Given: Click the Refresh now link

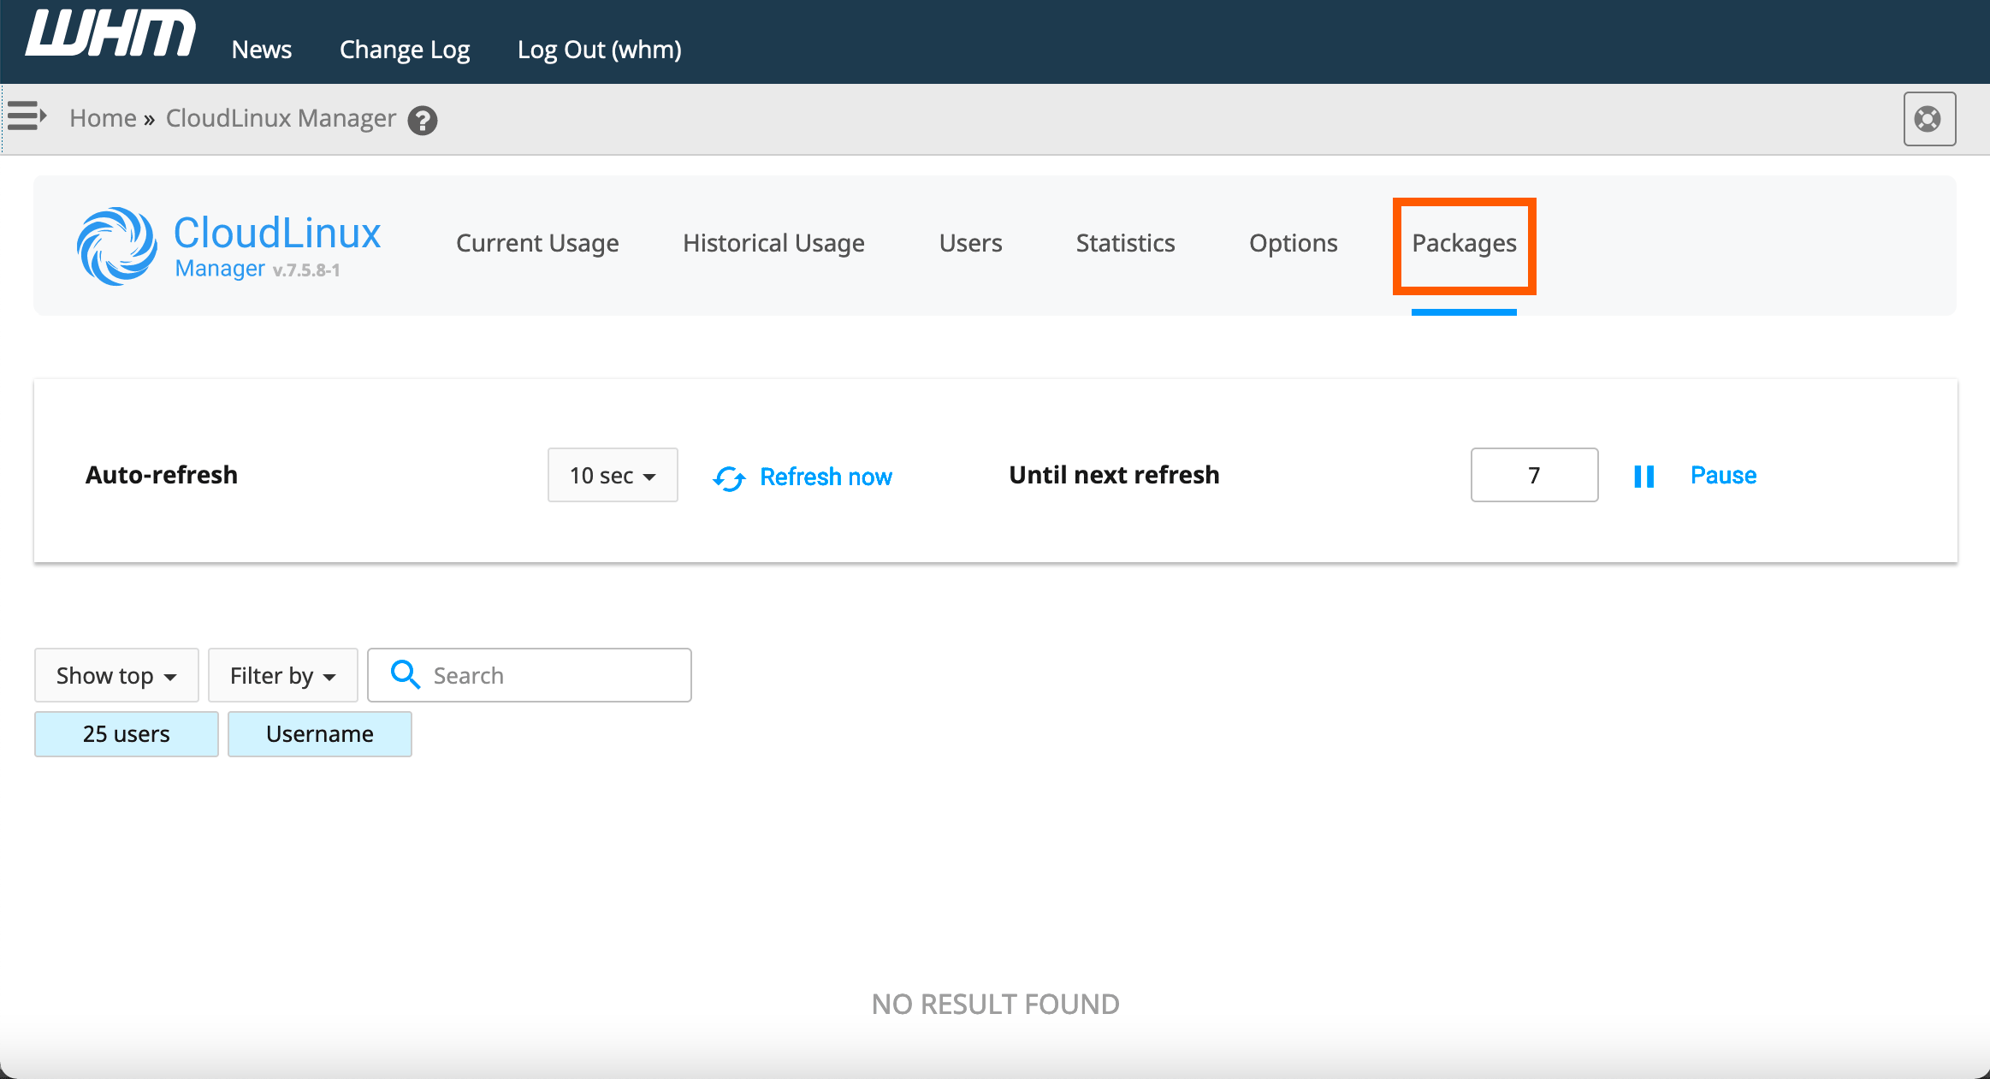Looking at the screenshot, I should pos(826,477).
